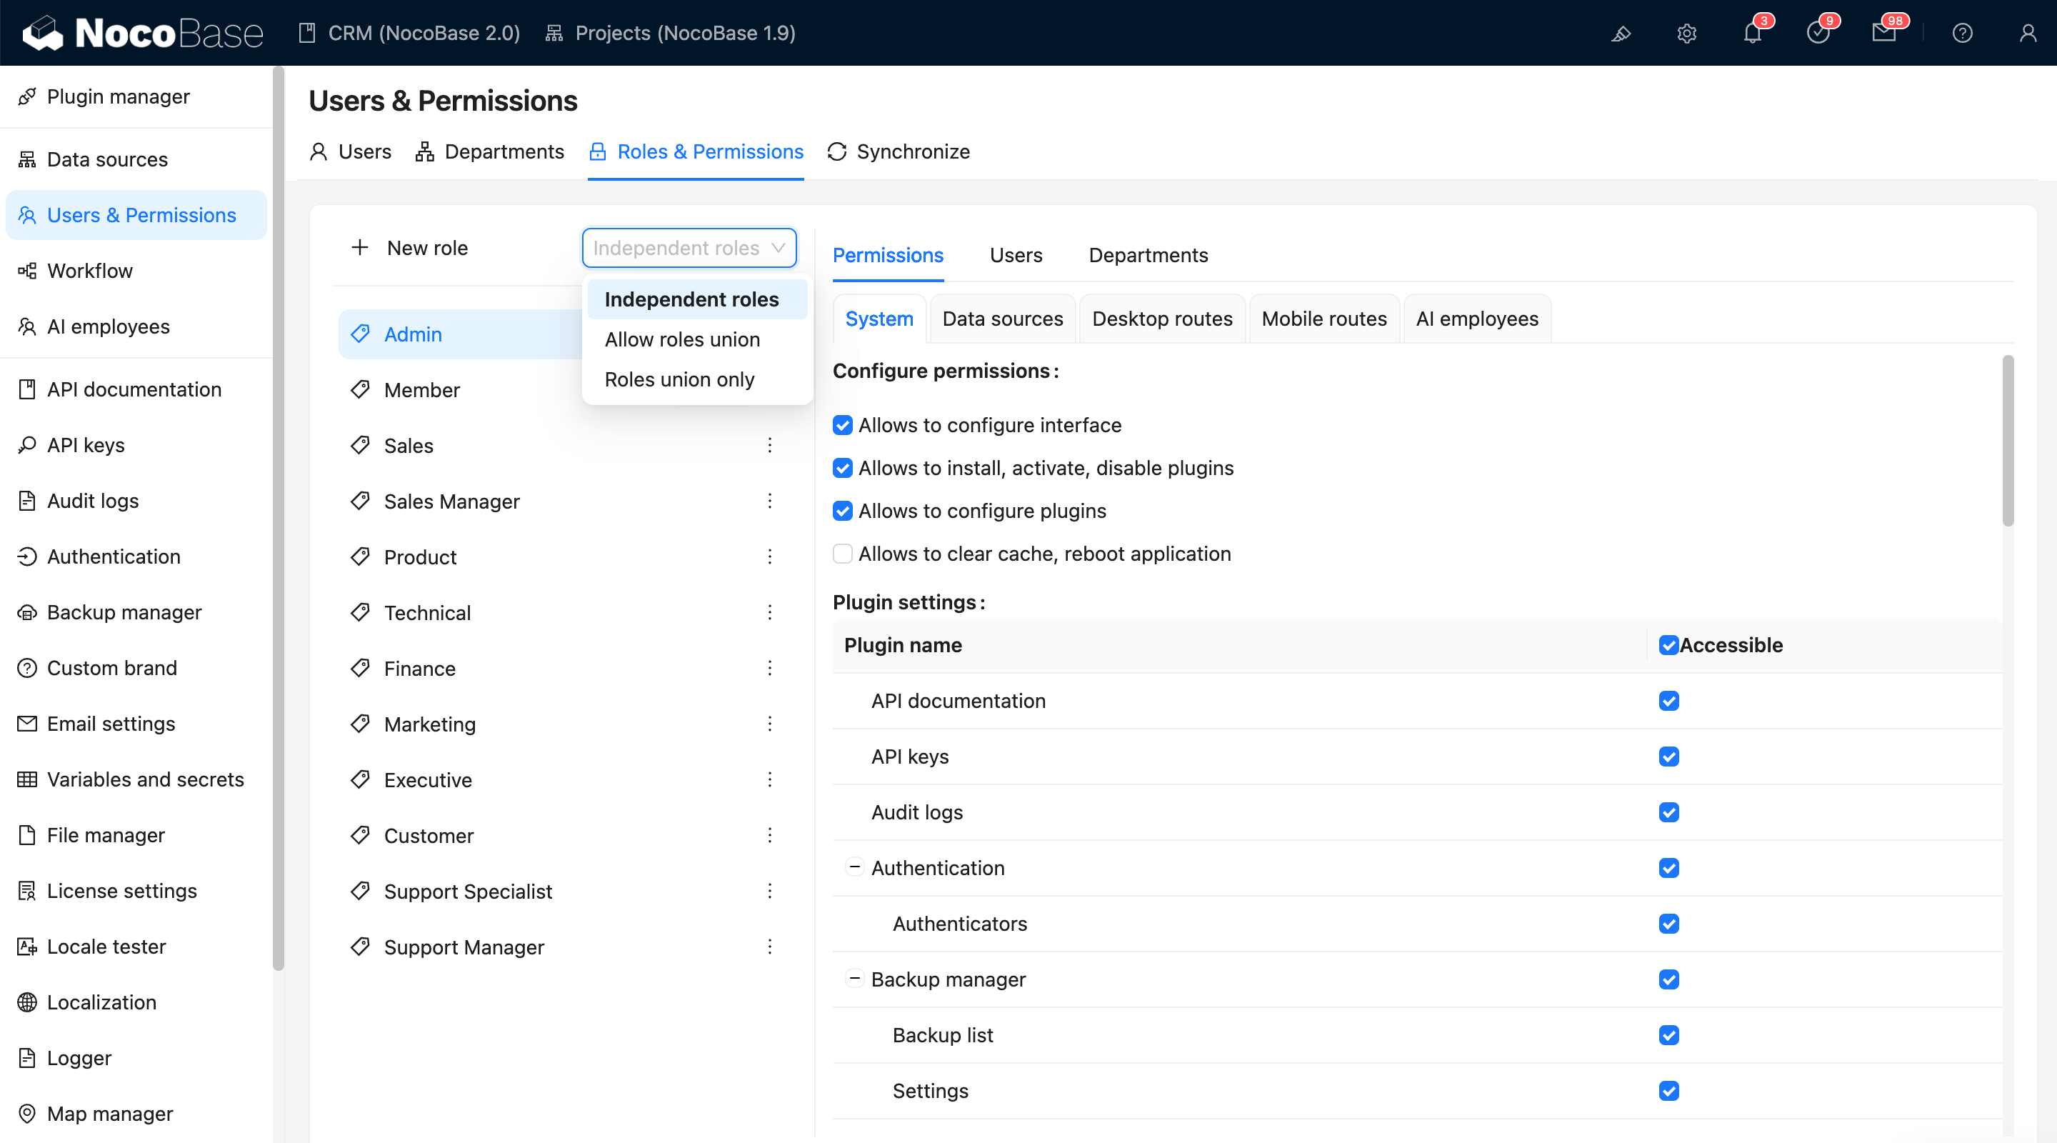Click the help question mark icon
Viewport: 2057px width, 1143px height.
(x=1962, y=34)
